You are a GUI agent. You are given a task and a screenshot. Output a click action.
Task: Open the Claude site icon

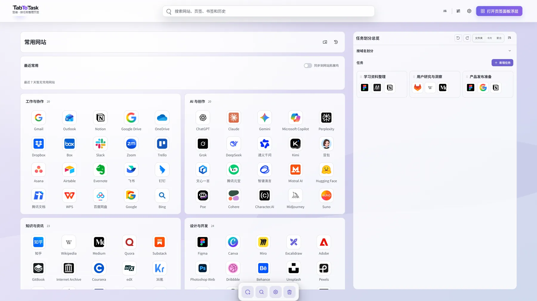click(234, 118)
